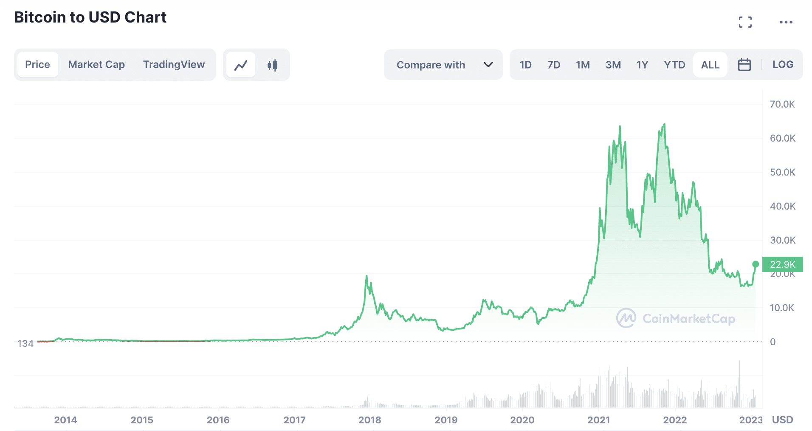Viewport: 812px width, 431px height.
Task: Choose the 3M range button
Action: [x=613, y=65]
